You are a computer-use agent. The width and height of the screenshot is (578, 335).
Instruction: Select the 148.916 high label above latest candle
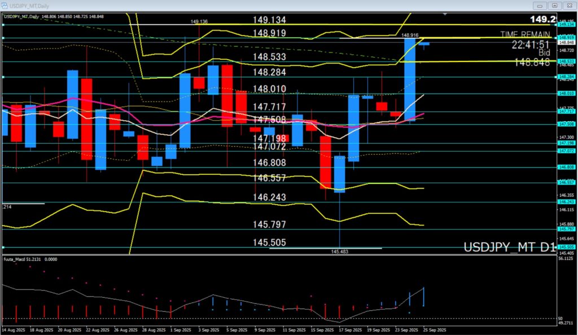[x=410, y=34]
